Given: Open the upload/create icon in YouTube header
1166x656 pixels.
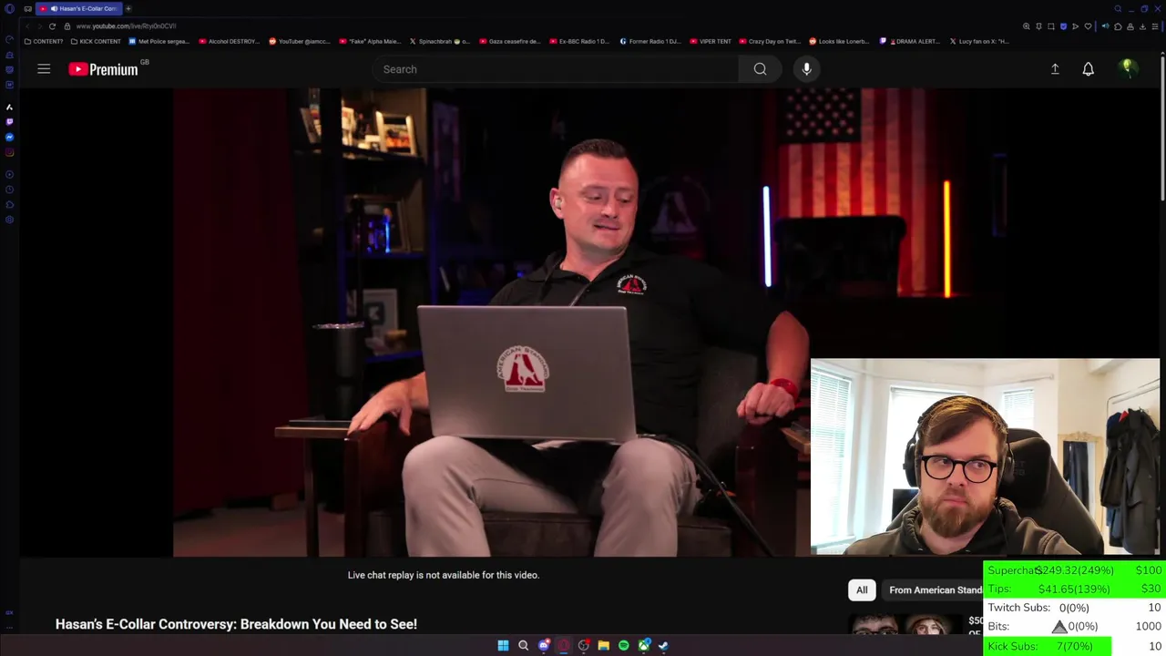Looking at the screenshot, I should pyautogui.click(x=1055, y=69).
